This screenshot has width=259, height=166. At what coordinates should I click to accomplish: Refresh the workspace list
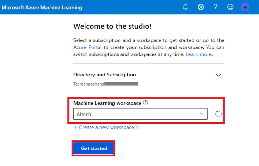pyautogui.click(x=218, y=114)
